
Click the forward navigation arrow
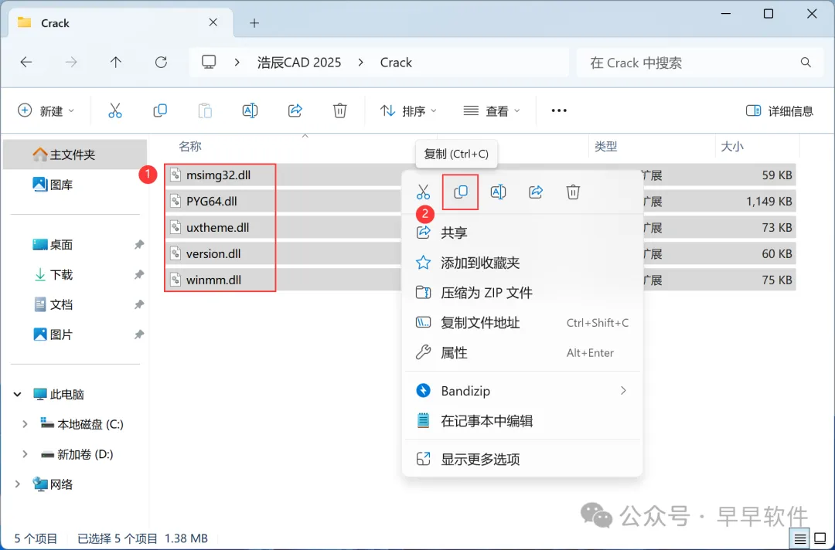[x=71, y=63]
